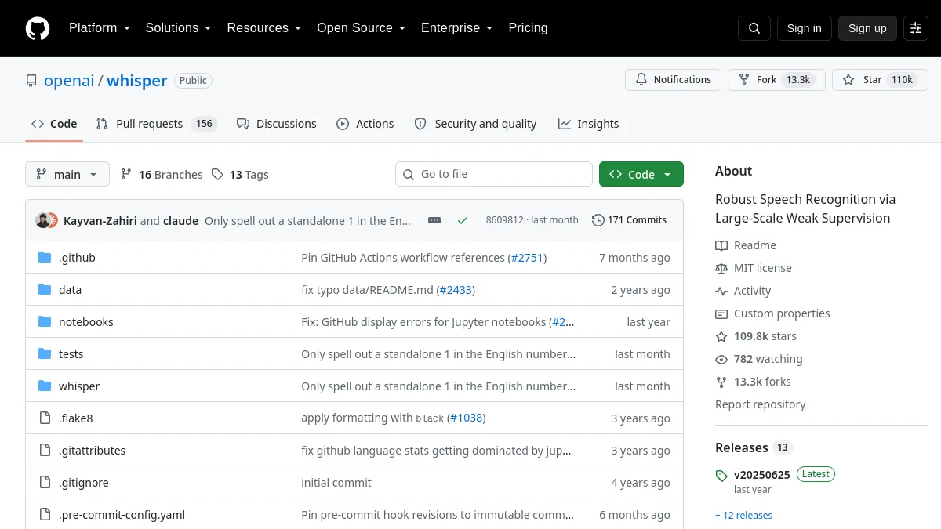Click the .gitignore file icon

[x=45, y=483]
